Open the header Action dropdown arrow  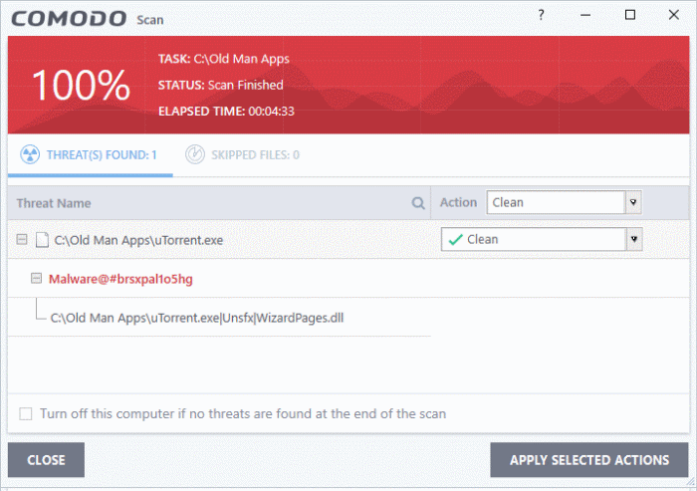pos(633,202)
